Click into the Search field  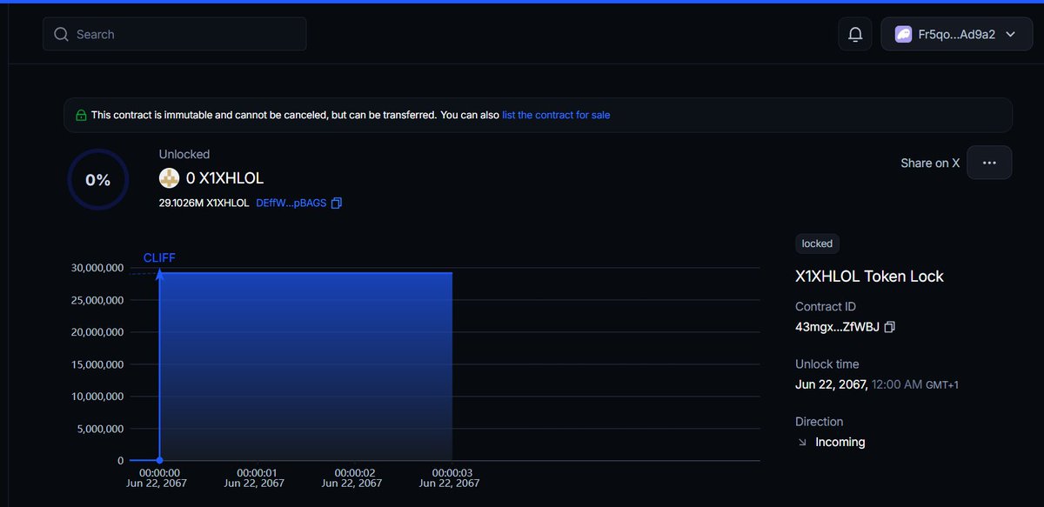[x=175, y=34]
